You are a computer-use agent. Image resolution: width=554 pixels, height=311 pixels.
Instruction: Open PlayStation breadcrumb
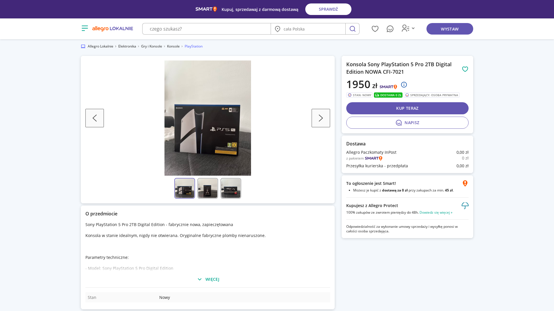(x=193, y=46)
